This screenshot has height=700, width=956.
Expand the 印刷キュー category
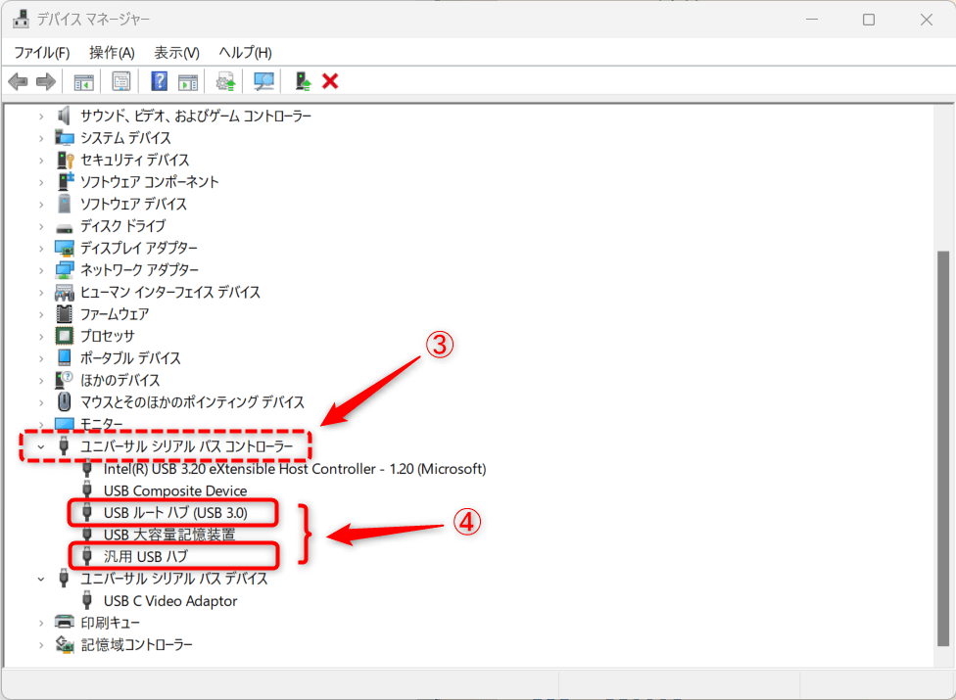coord(41,623)
